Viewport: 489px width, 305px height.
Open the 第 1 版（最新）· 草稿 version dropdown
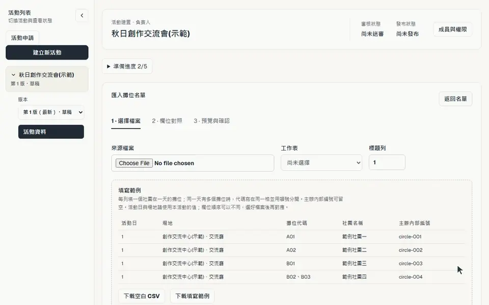(51, 112)
